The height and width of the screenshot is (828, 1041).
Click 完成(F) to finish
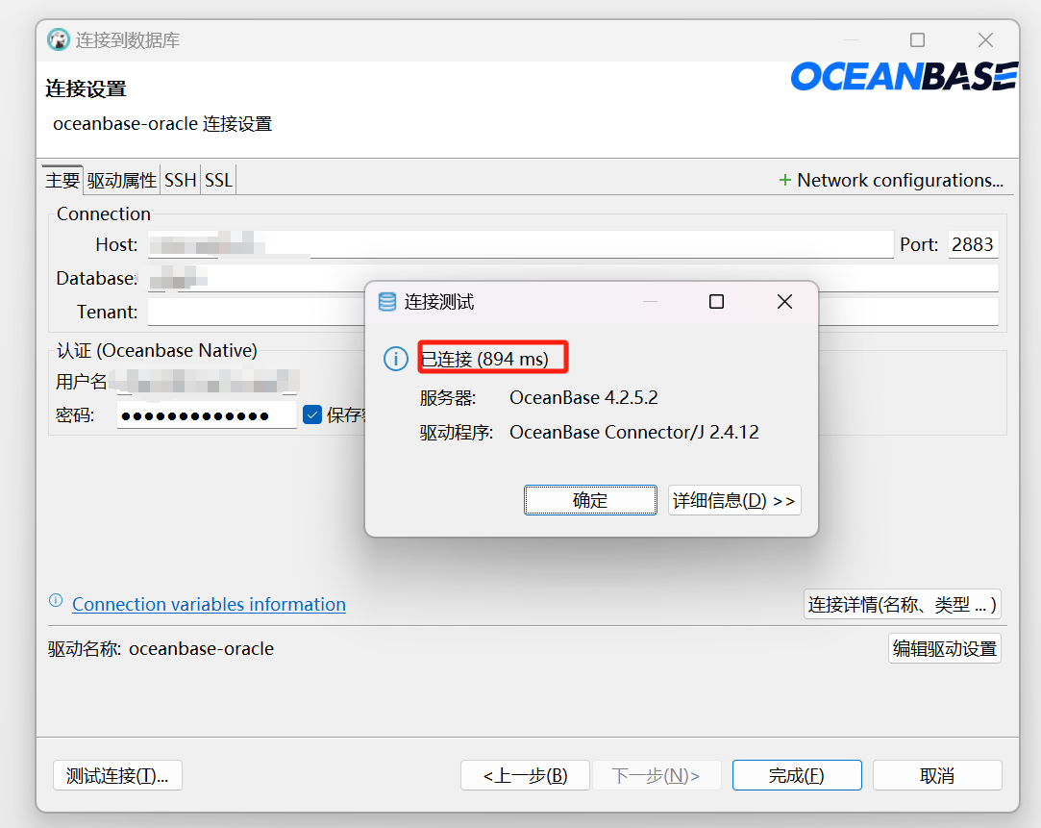797,775
